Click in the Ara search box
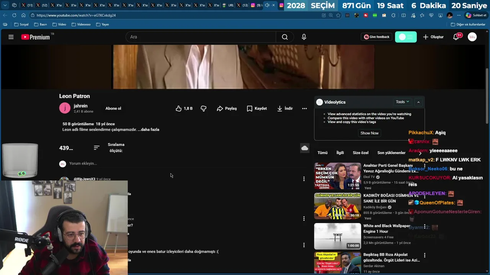The image size is (490, 275). [201, 37]
